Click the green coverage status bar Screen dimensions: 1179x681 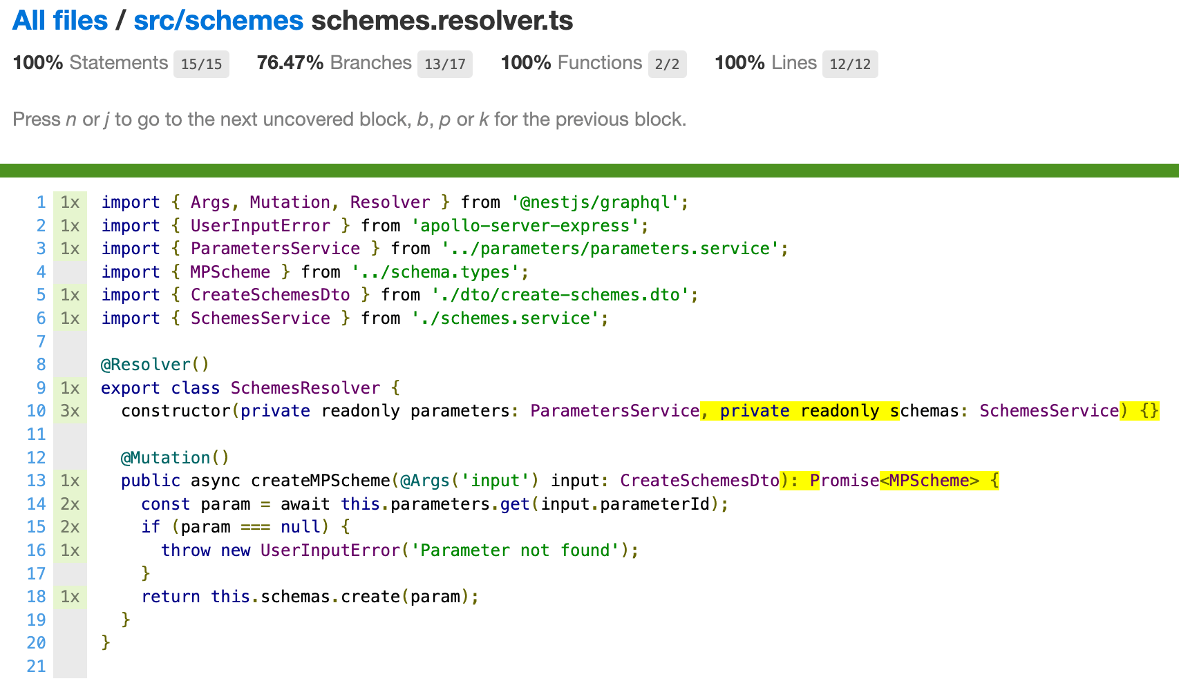(x=589, y=171)
